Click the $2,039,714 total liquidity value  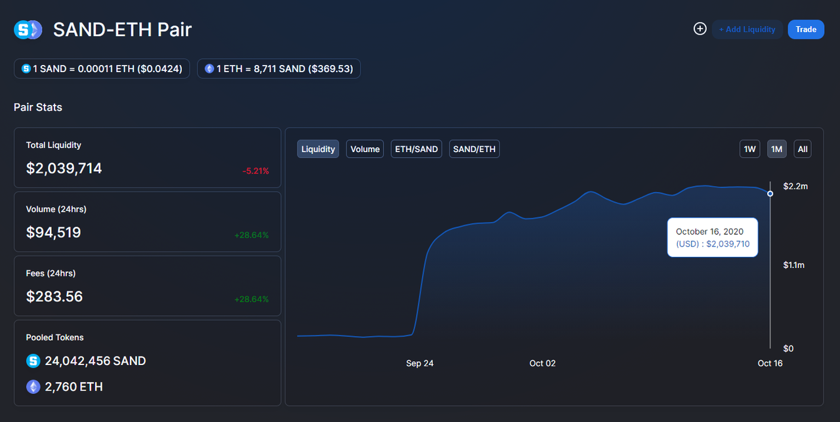(64, 168)
